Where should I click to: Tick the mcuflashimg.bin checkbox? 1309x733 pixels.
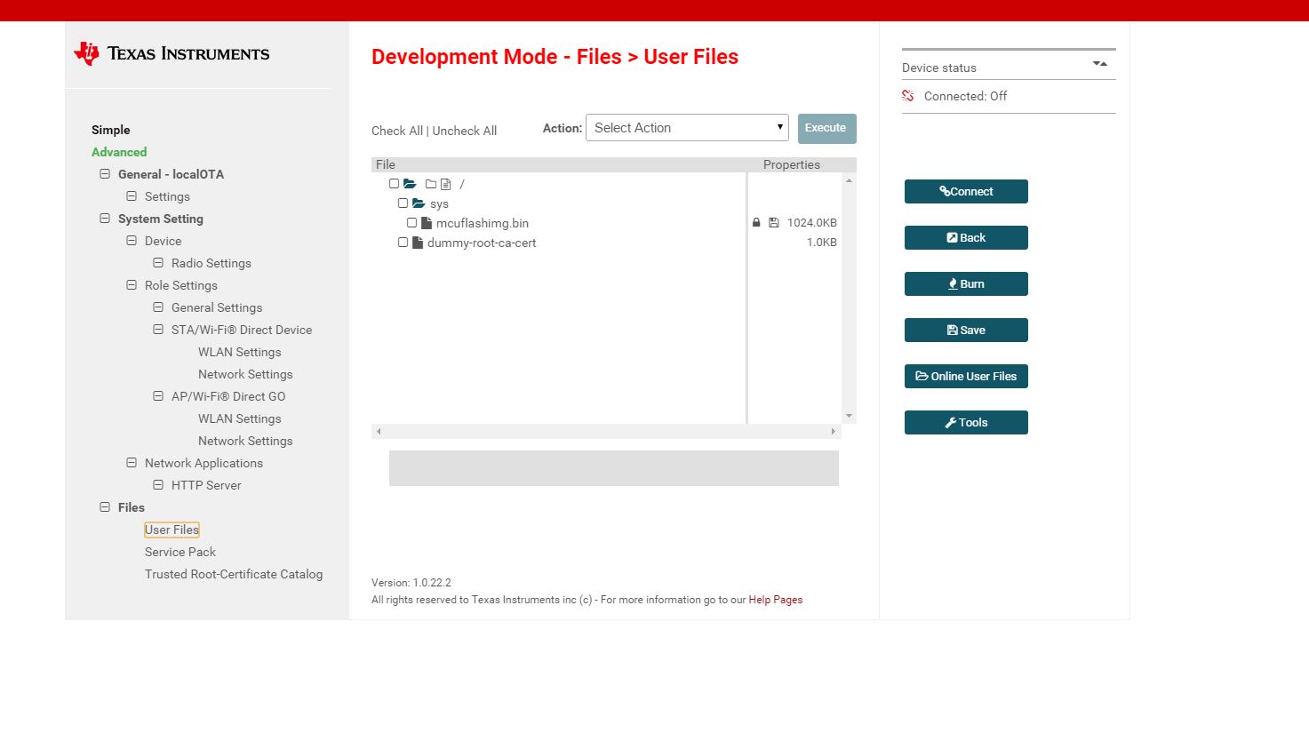pyautogui.click(x=412, y=223)
